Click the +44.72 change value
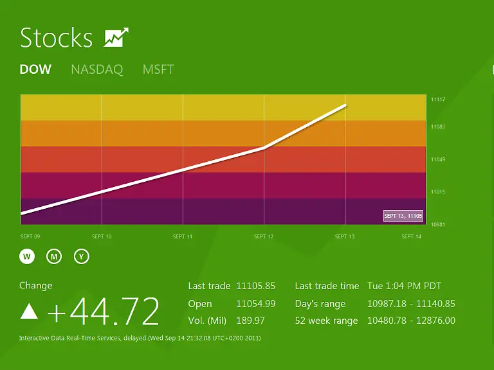This screenshot has width=494, height=370. 103,312
